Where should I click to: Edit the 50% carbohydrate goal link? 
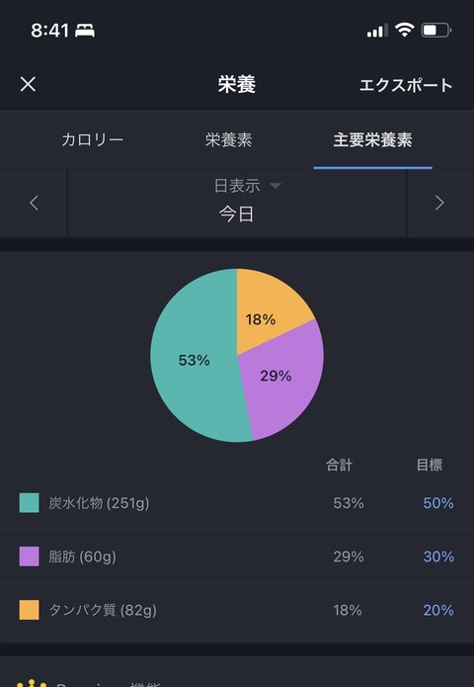click(438, 503)
